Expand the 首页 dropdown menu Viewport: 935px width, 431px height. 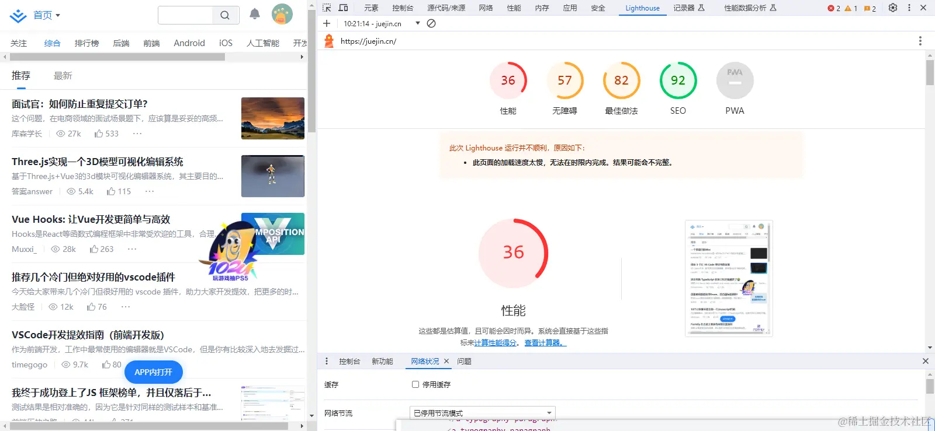point(47,15)
